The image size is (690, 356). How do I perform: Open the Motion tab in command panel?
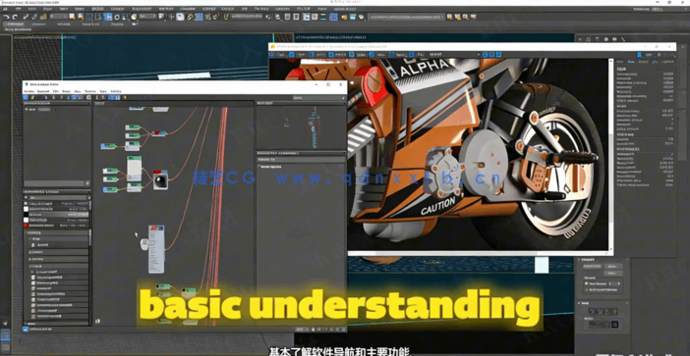(x=606, y=39)
